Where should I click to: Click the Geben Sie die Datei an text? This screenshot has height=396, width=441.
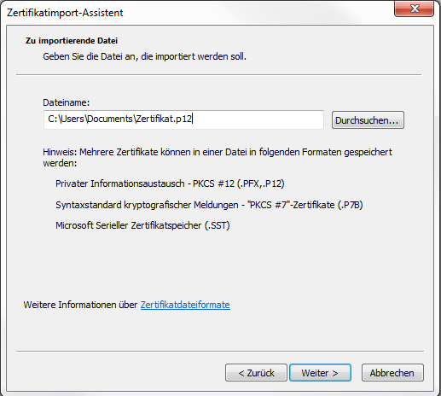pos(144,56)
